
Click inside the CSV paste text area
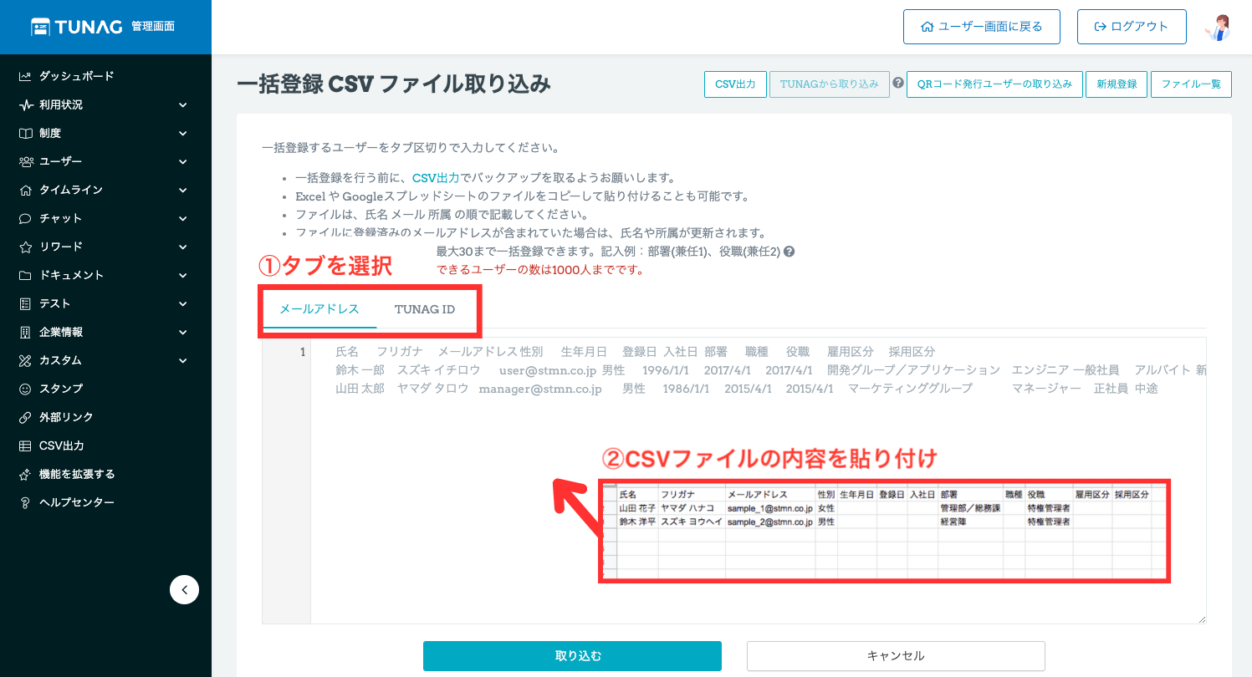(734, 481)
